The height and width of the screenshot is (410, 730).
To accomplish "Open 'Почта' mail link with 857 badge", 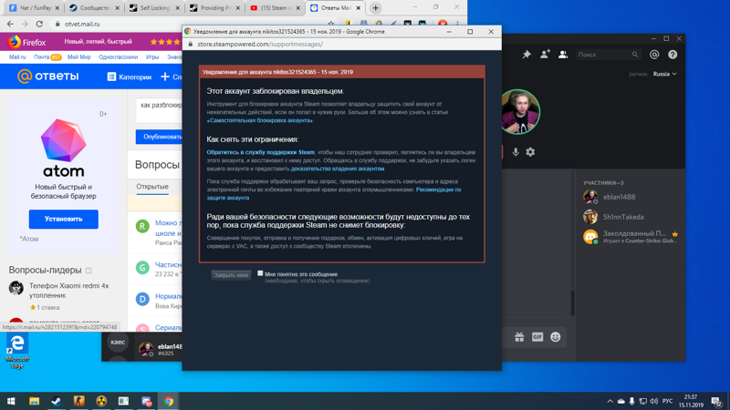I will [47, 57].
